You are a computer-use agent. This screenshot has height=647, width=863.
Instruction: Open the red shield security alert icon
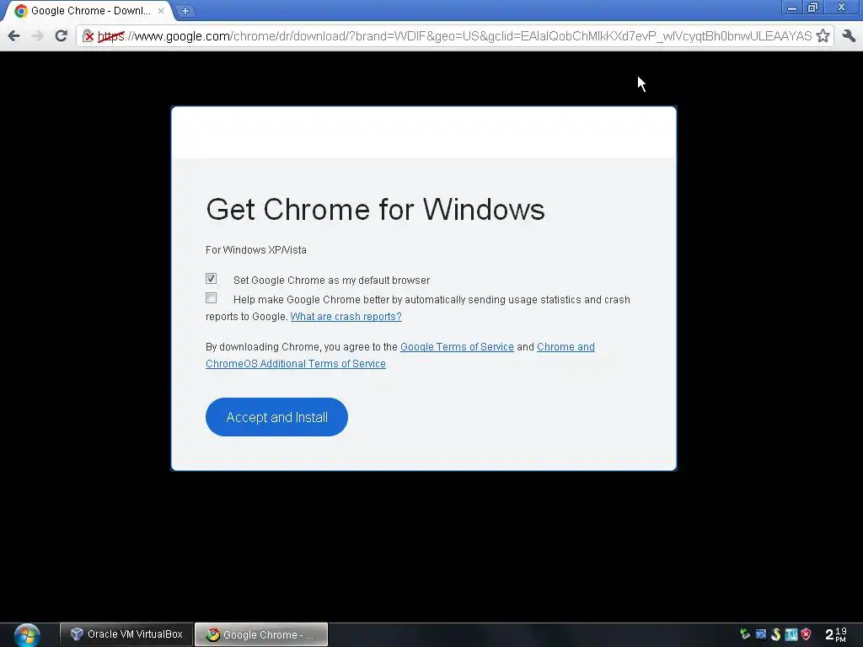807,634
